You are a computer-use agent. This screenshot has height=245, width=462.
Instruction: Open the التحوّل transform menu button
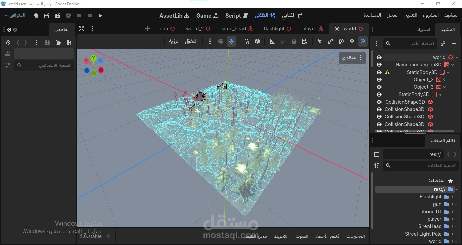click(191, 41)
